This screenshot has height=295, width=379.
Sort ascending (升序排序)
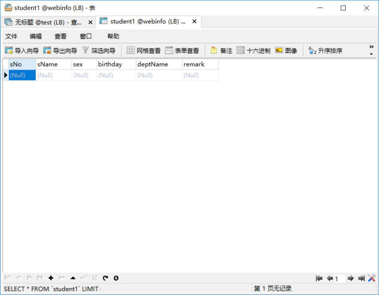(x=325, y=51)
